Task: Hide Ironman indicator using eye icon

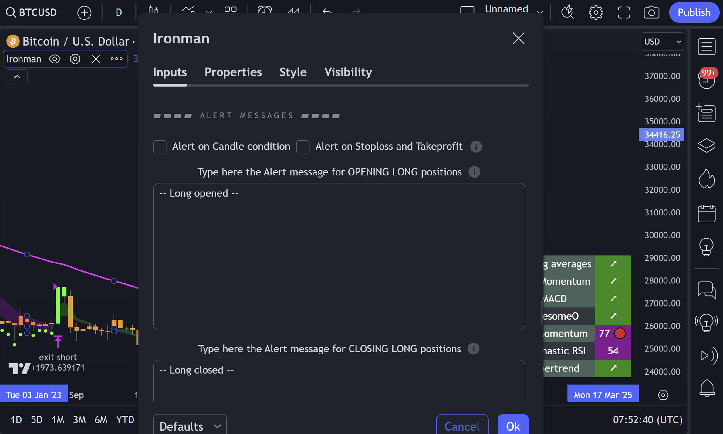Action: point(55,59)
